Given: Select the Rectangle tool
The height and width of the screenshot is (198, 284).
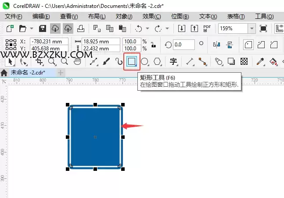Looking at the screenshot, I should [x=132, y=61].
